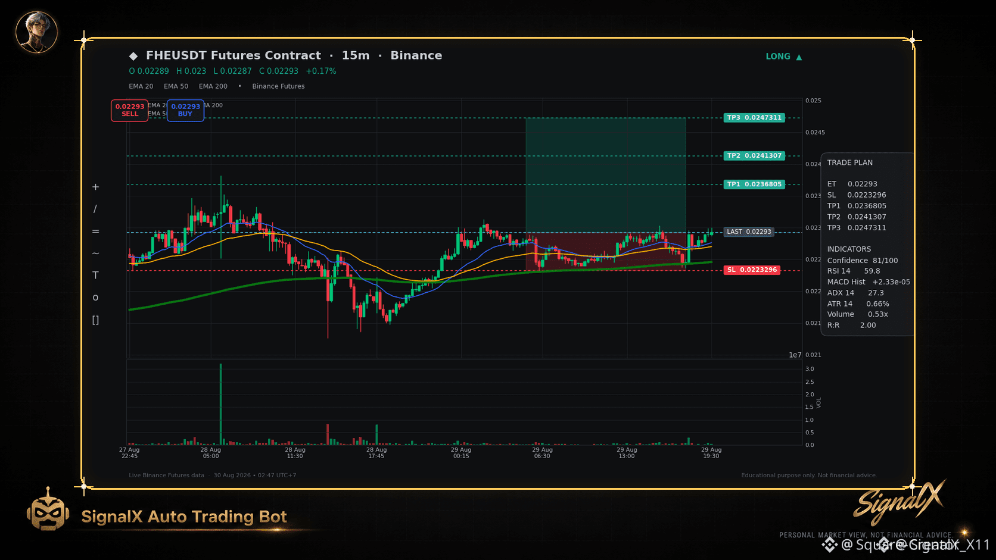Click the SignalX robot mascot logo
The image size is (996, 560).
tap(48, 509)
